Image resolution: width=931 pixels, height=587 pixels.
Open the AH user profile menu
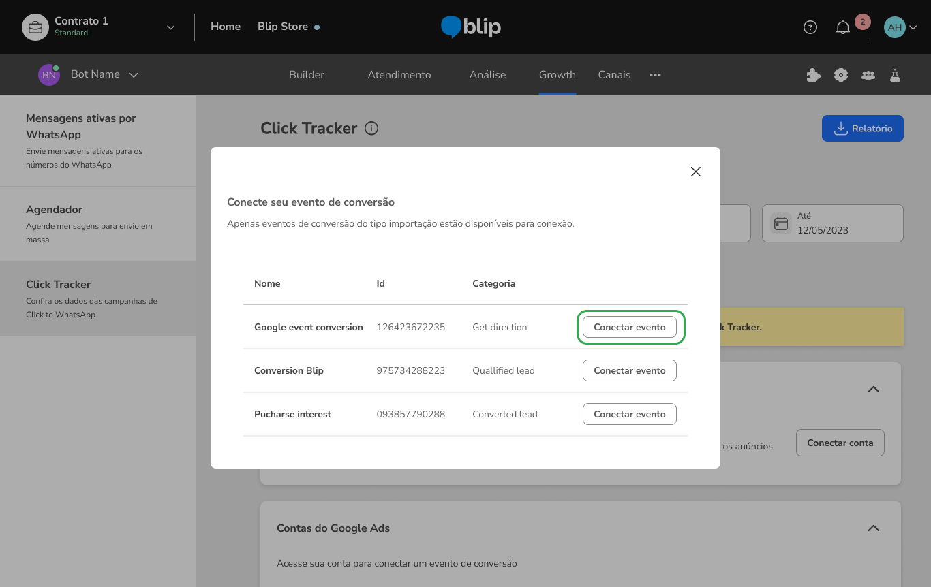click(x=900, y=27)
